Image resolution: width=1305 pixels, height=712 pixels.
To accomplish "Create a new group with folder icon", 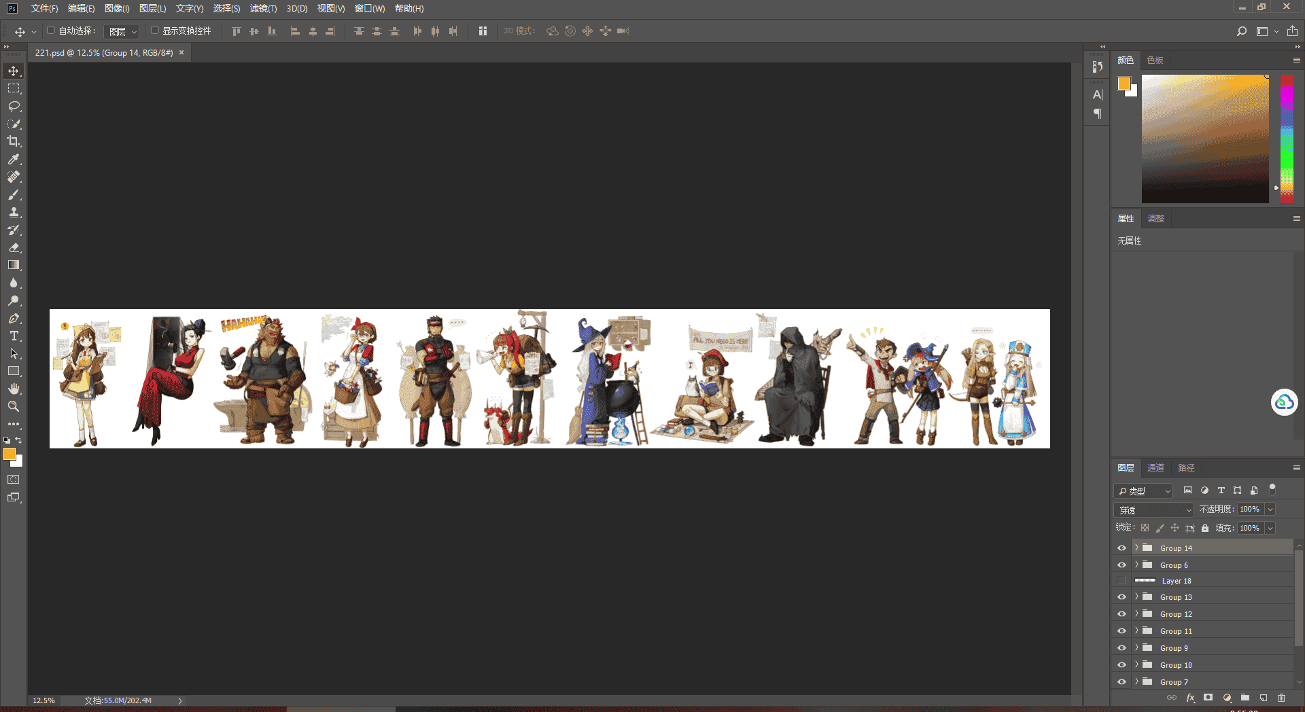I will click(x=1245, y=698).
